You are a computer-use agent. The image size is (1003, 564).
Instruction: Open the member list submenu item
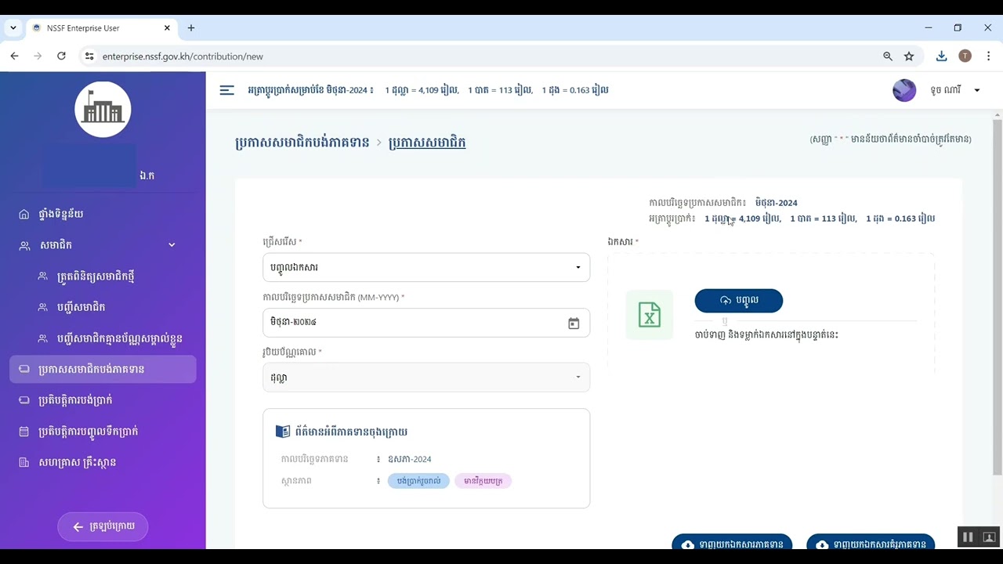[x=103, y=307]
